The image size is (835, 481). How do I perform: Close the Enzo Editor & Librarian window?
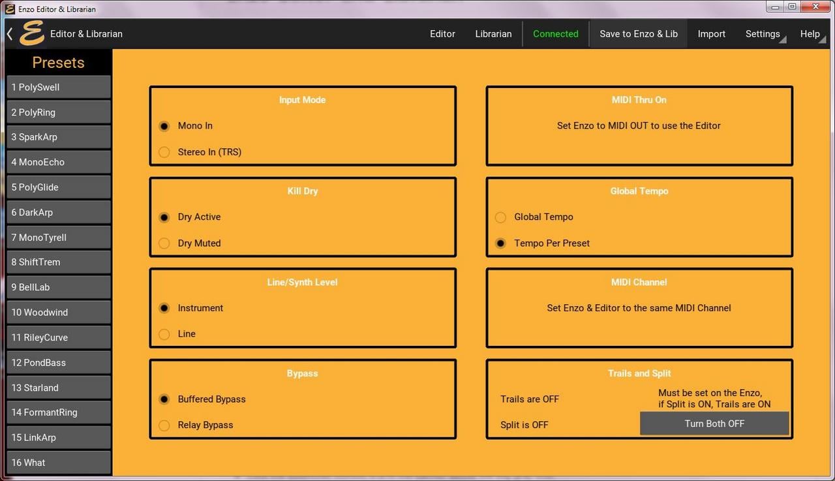816,7
